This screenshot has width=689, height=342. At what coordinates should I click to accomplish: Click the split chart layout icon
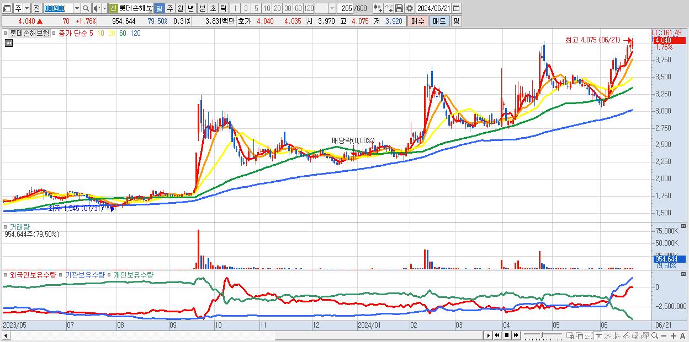pyautogui.click(x=570, y=335)
